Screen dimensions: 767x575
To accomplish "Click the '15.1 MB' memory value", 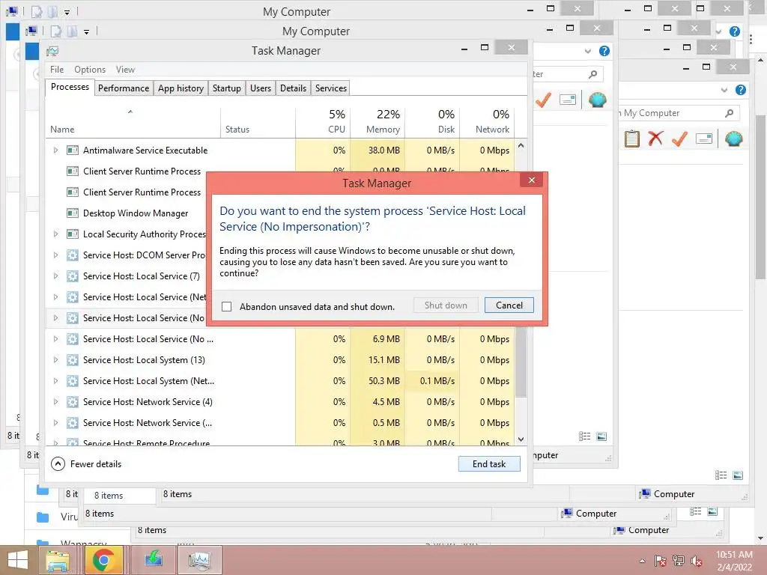I will [384, 360].
